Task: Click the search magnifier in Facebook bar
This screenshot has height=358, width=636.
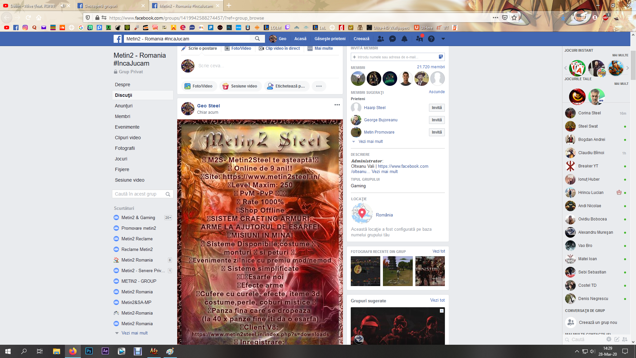Action: [x=257, y=39]
